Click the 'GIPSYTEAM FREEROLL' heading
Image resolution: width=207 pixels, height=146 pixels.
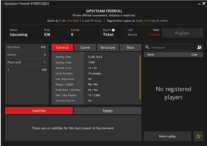104,11
